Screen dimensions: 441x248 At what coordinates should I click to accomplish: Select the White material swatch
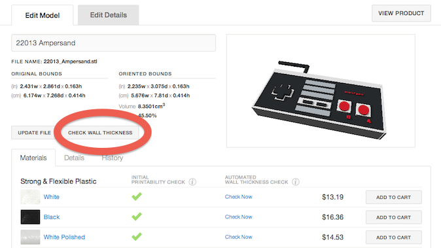click(x=30, y=197)
